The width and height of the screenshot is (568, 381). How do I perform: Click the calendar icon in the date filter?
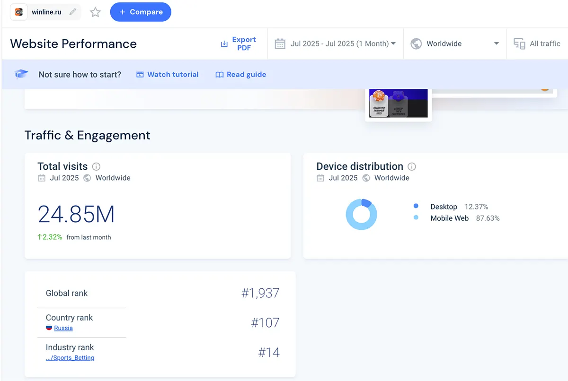point(280,44)
